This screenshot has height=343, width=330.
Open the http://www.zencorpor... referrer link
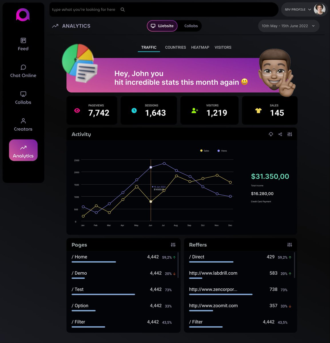coord(213,290)
